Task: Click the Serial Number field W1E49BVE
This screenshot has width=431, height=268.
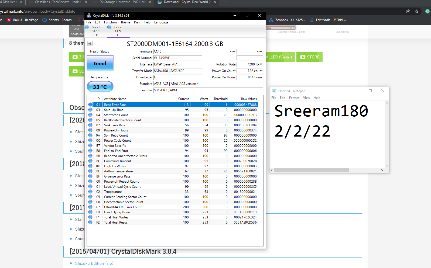Action: pos(177,58)
